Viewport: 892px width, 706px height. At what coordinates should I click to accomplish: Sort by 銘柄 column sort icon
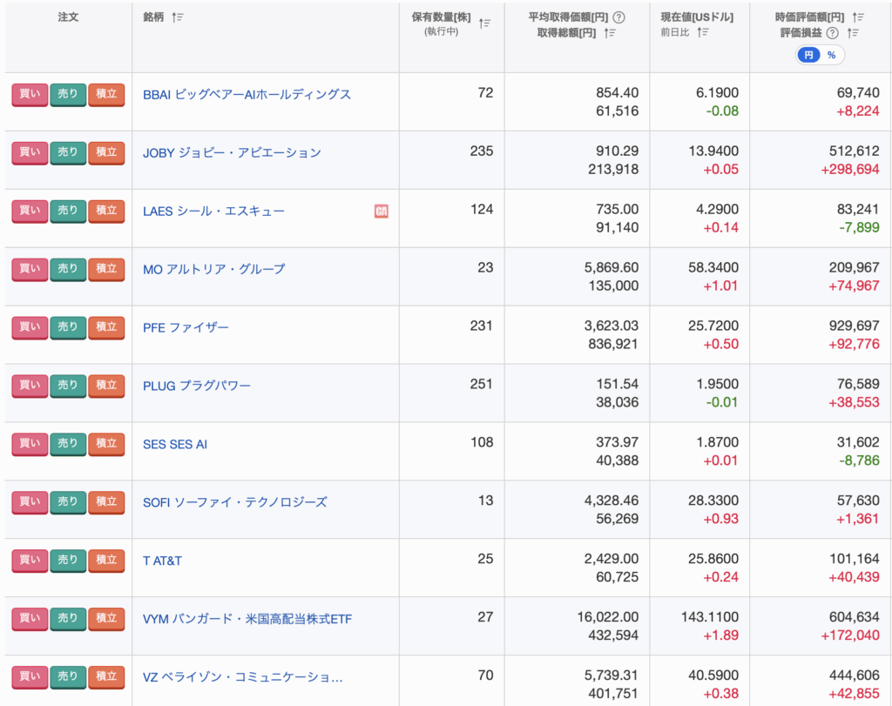178,17
